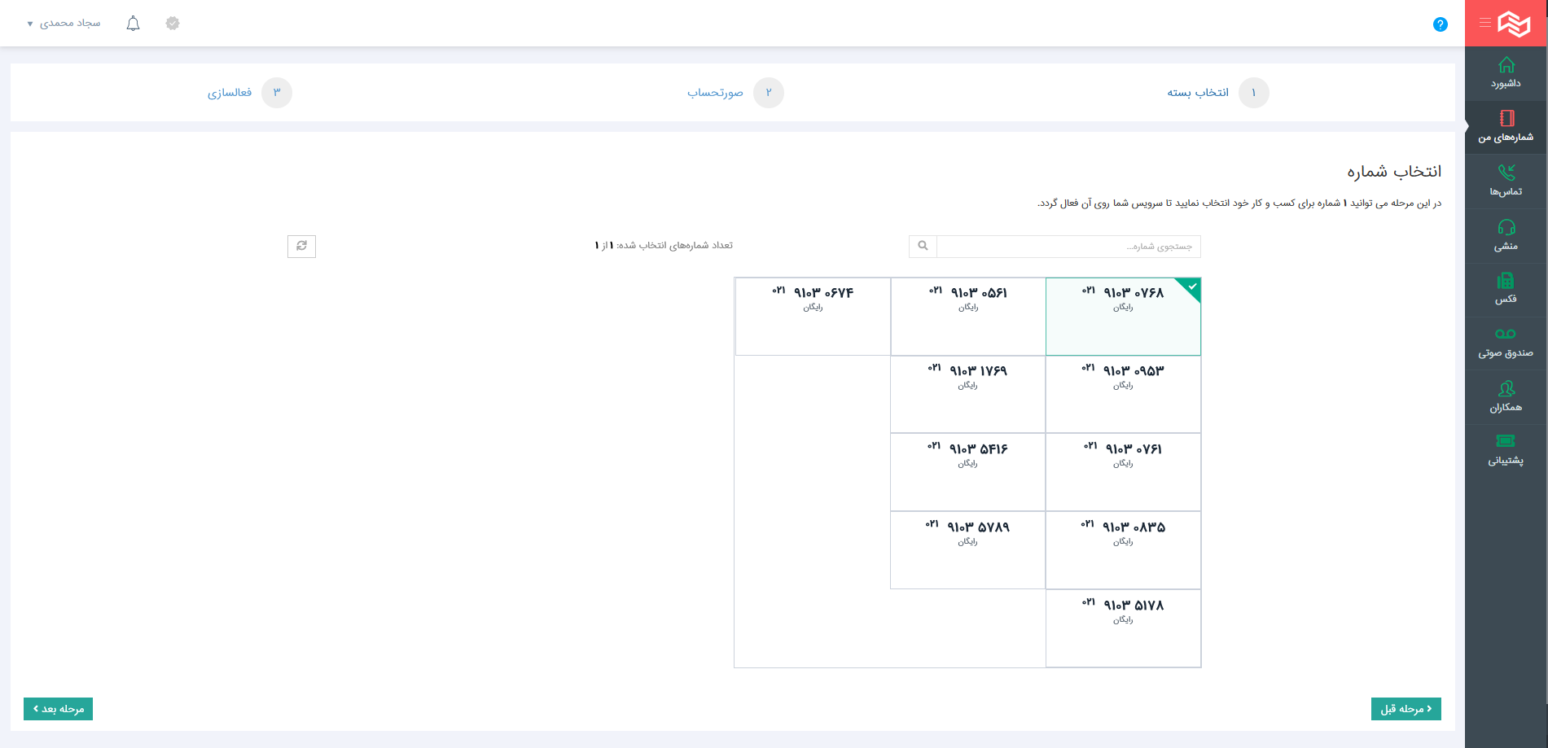Open the سجاد محمدی user dropdown menu

(64, 24)
